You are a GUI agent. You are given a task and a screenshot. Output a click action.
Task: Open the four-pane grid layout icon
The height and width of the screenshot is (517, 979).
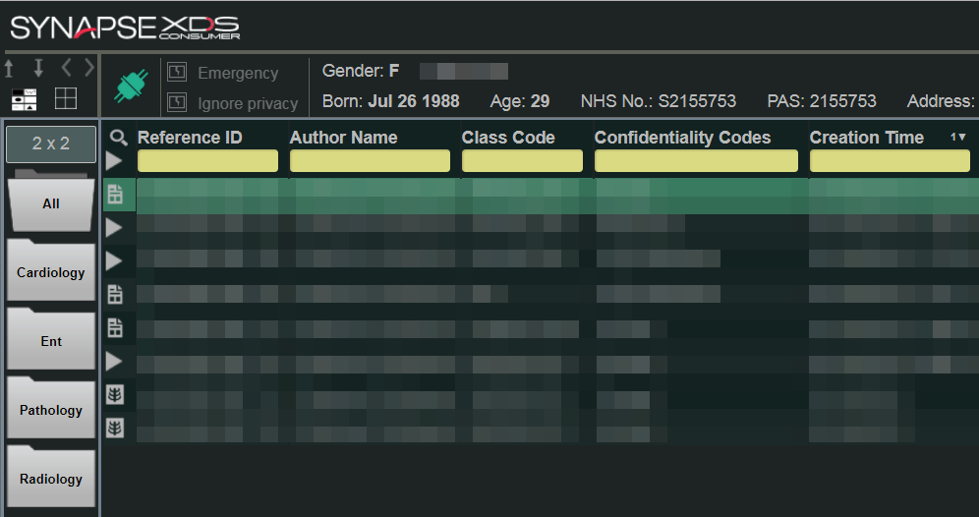coord(66,98)
